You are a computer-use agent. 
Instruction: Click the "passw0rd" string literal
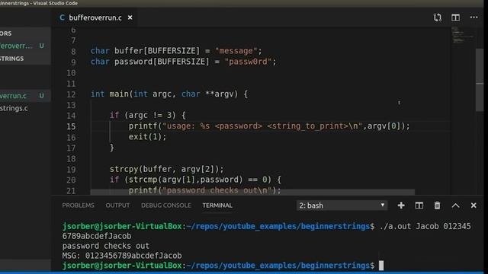[248, 62]
